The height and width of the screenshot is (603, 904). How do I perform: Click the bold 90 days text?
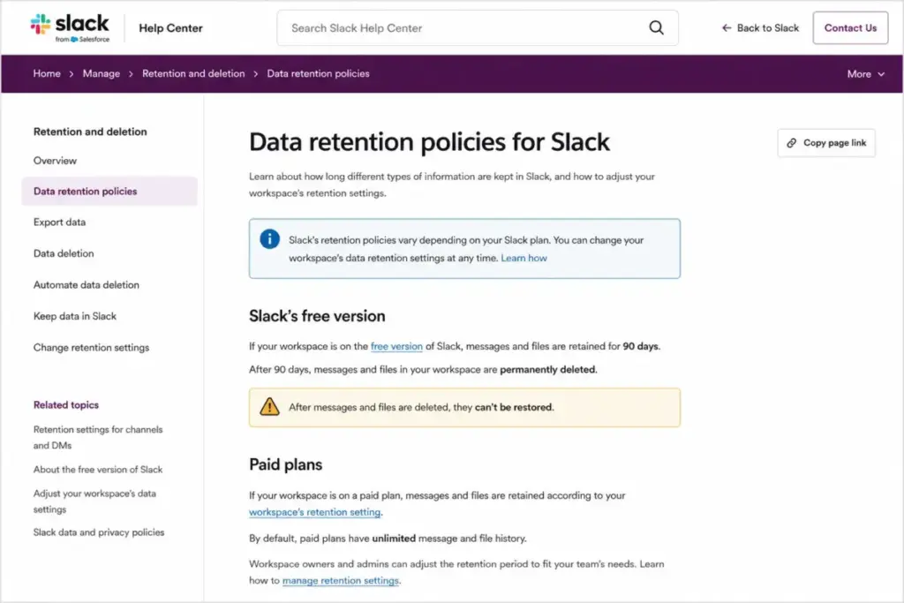[x=640, y=346]
